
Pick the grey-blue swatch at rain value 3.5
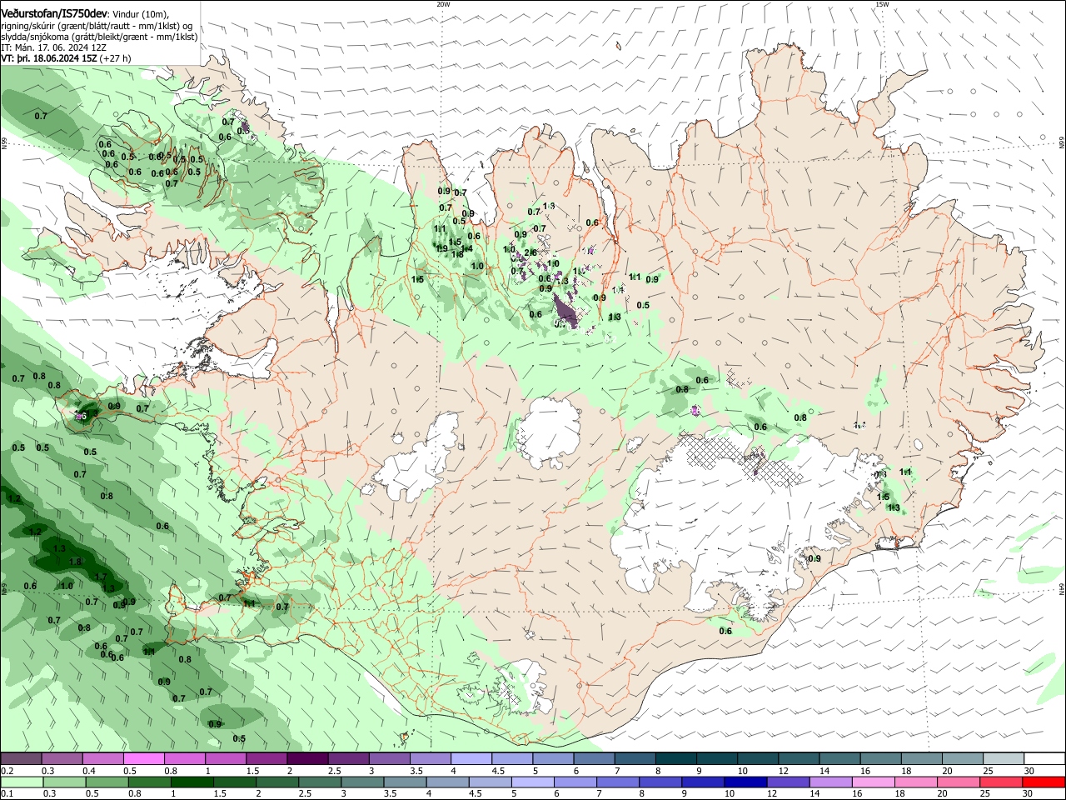point(403,782)
